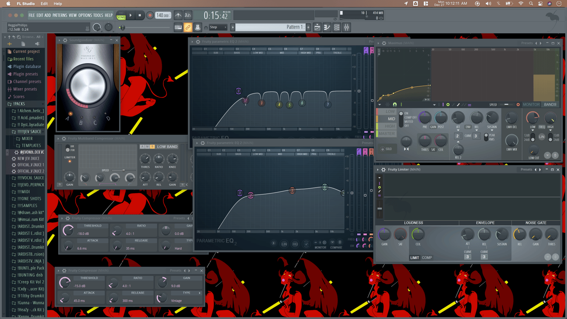Open macOS Control Center icon

540,4
